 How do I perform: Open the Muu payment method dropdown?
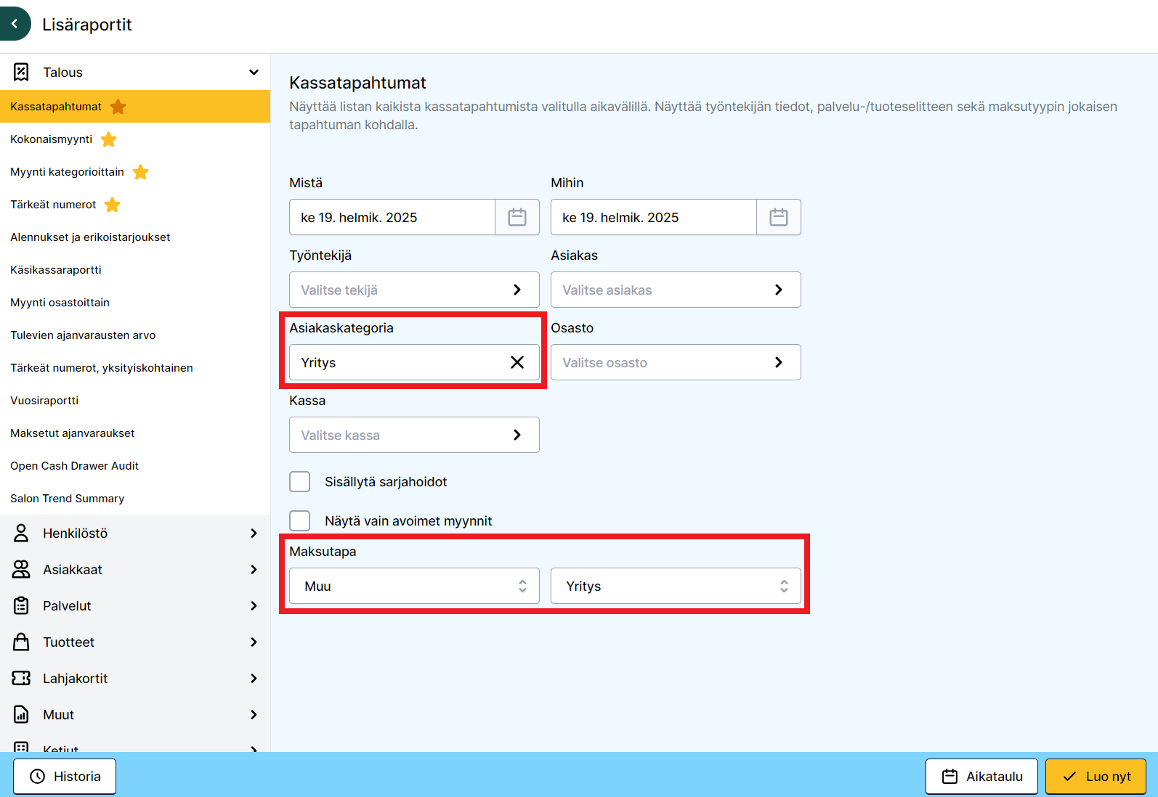(x=414, y=586)
